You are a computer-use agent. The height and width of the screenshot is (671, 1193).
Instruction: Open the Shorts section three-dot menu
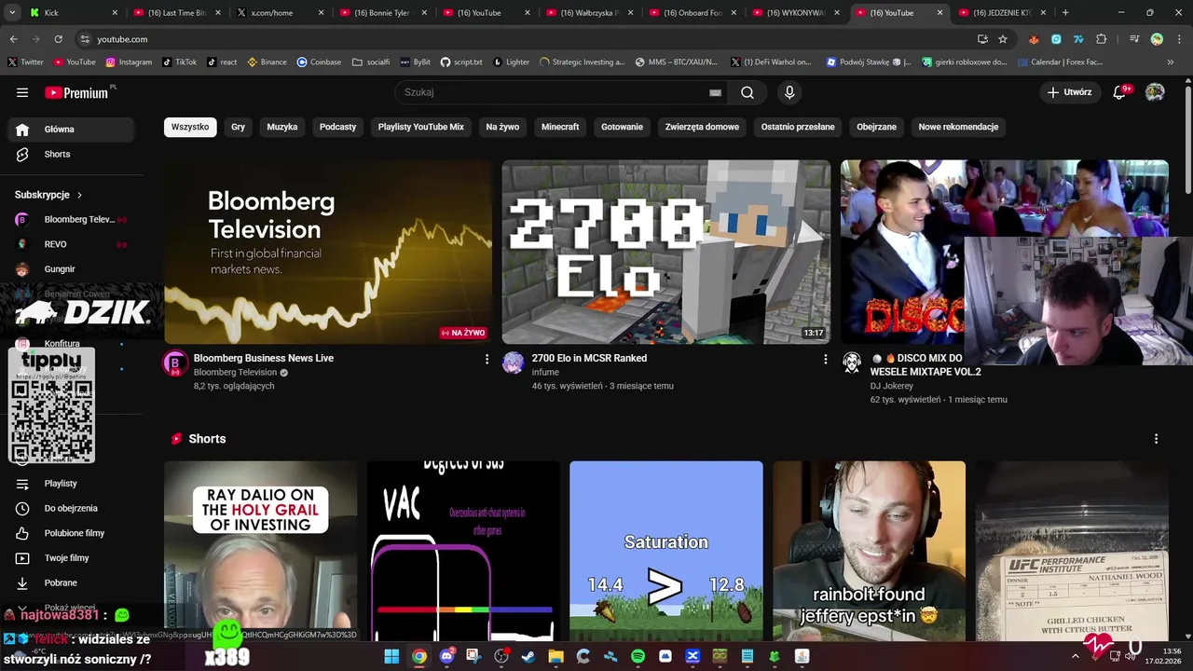(1157, 439)
